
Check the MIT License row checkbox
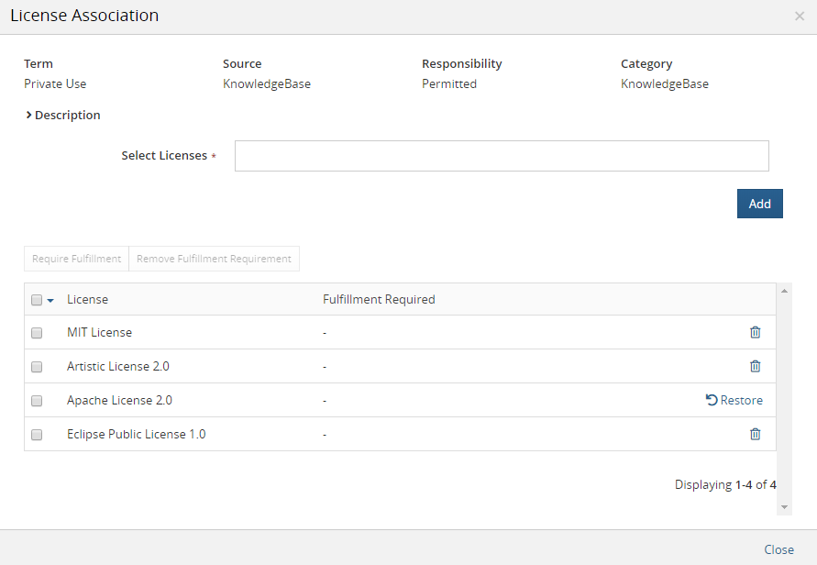click(35, 332)
